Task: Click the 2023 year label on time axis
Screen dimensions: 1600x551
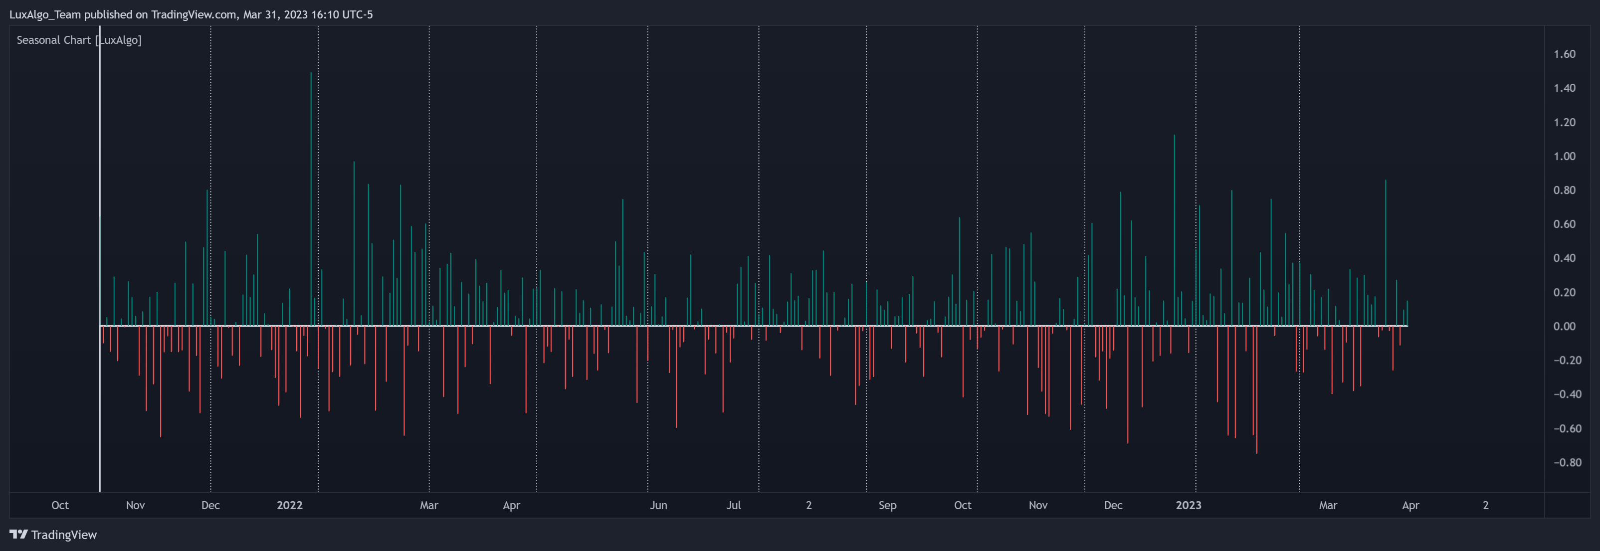Action: coord(1188,505)
